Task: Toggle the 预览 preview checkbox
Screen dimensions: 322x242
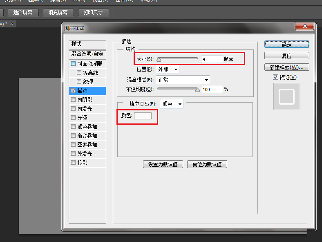Action: [x=275, y=77]
